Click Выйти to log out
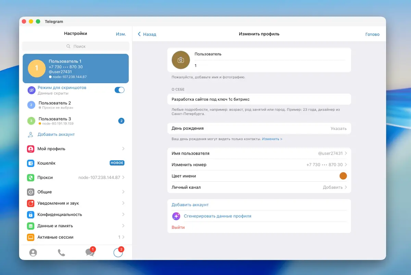Viewport: 411px width, 275px height. (x=178, y=227)
